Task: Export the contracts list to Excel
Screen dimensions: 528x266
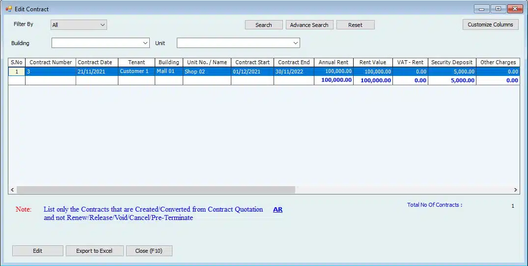Action: pos(94,251)
